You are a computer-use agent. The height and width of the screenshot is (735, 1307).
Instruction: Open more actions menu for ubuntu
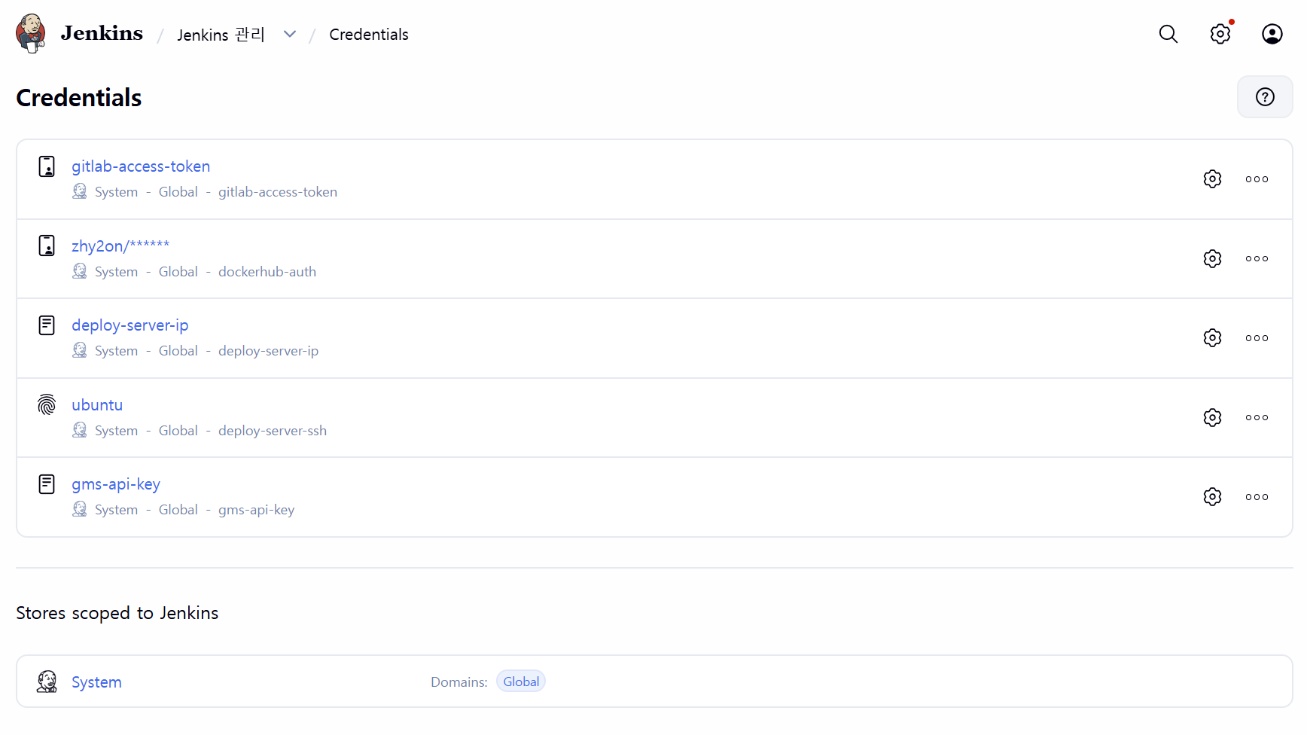click(x=1257, y=418)
